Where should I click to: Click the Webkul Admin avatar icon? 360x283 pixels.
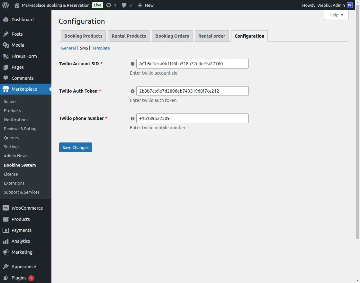click(x=350, y=5)
